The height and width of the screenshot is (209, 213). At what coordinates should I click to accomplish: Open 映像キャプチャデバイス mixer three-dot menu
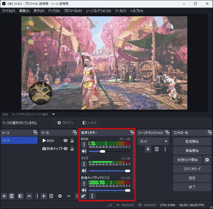(x=84, y=183)
